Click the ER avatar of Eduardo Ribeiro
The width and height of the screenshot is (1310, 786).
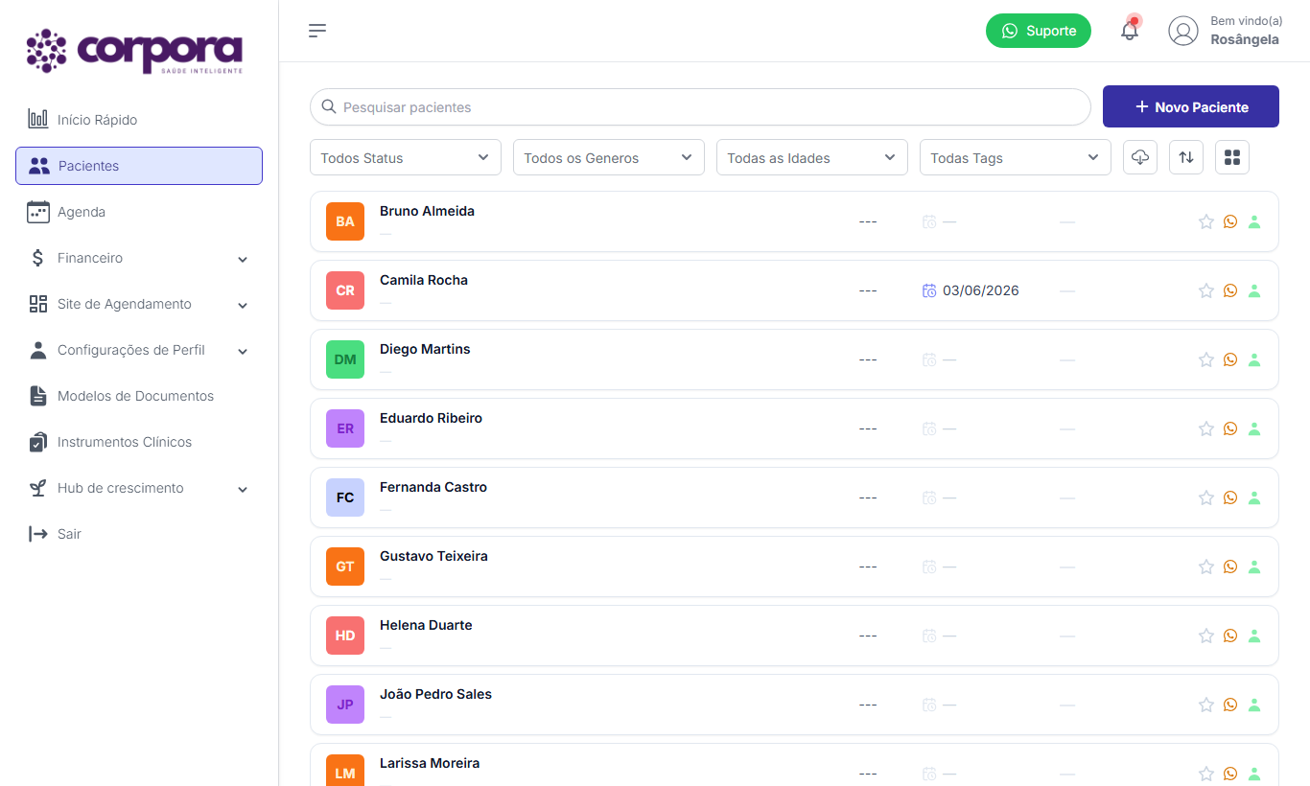coord(345,428)
